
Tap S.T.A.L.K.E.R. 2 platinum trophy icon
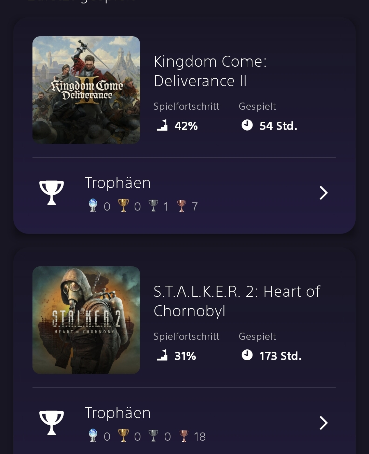pyautogui.click(x=93, y=436)
